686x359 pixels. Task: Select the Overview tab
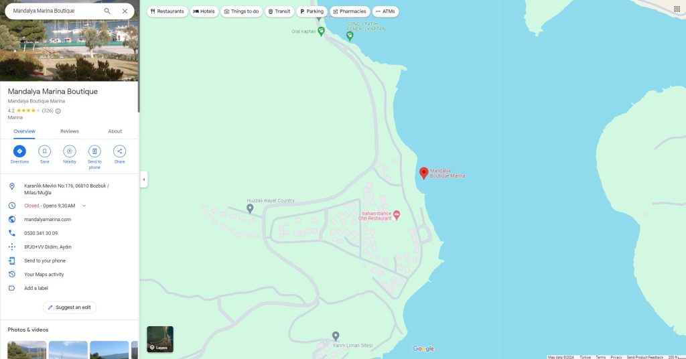tap(24, 131)
